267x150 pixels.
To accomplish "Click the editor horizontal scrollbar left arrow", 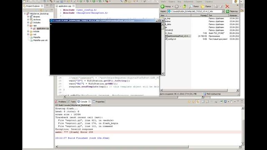I will point(65,97).
